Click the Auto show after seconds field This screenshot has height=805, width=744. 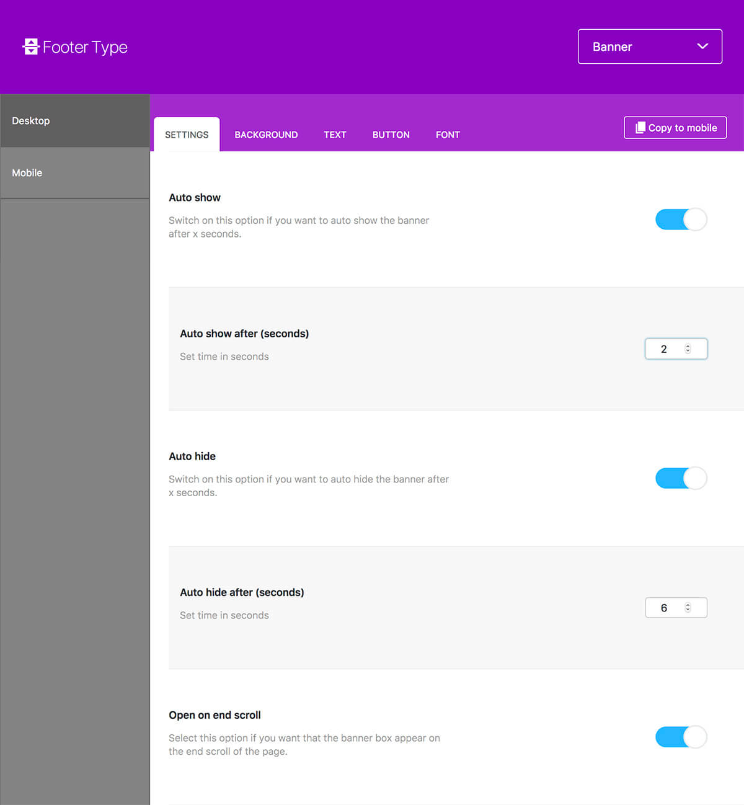click(x=676, y=349)
